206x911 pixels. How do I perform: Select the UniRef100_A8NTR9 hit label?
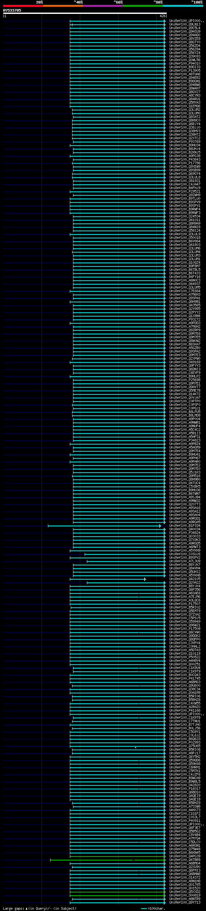pyautogui.click(x=184, y=899)
